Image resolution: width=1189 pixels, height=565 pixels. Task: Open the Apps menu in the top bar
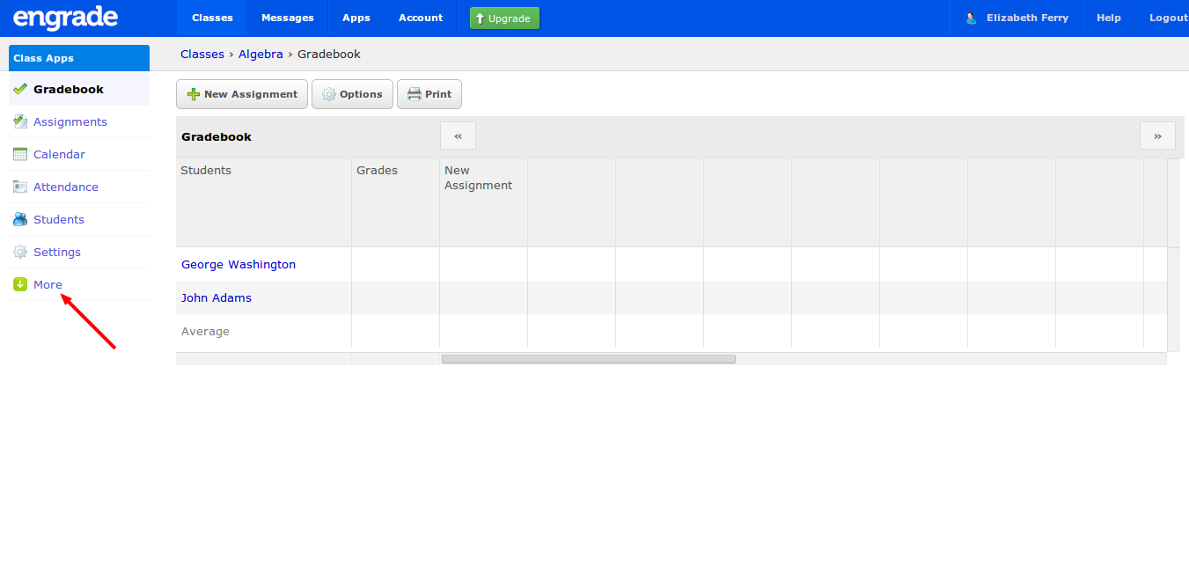(x=356, y=18)
